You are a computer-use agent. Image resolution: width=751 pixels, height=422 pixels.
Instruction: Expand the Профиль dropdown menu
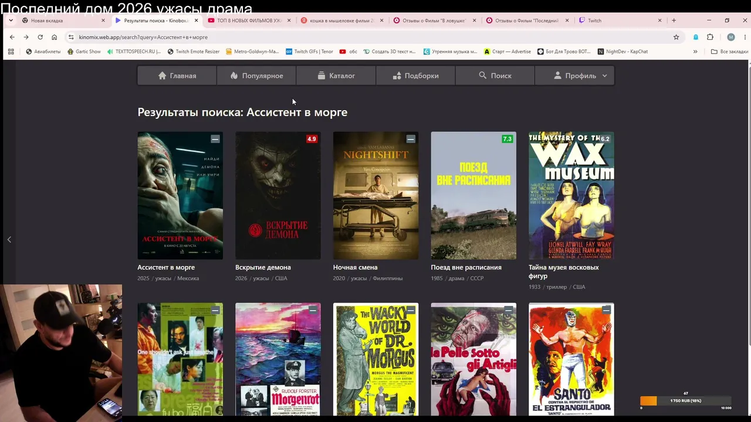point(574,76)
